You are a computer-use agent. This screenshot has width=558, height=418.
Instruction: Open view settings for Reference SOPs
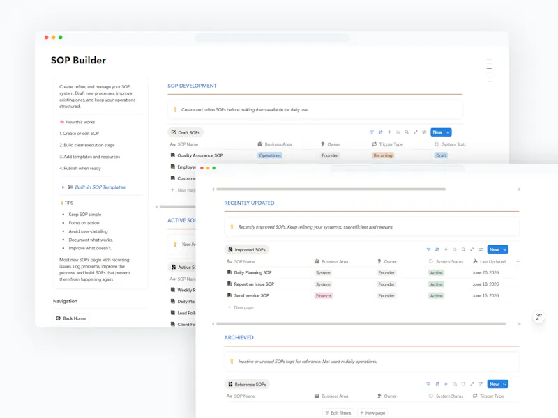[481, 385]
